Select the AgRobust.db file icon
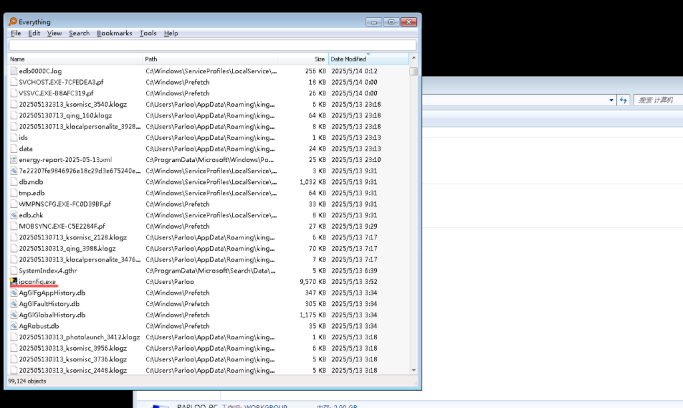Screen dimensions: 683x408 [13, 326]
